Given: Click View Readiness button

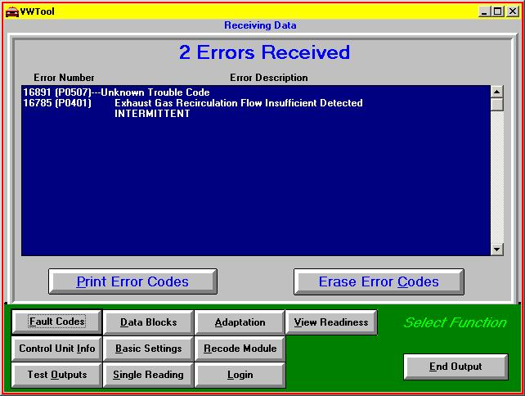Looking at the screenshot, I should (331, 322).
